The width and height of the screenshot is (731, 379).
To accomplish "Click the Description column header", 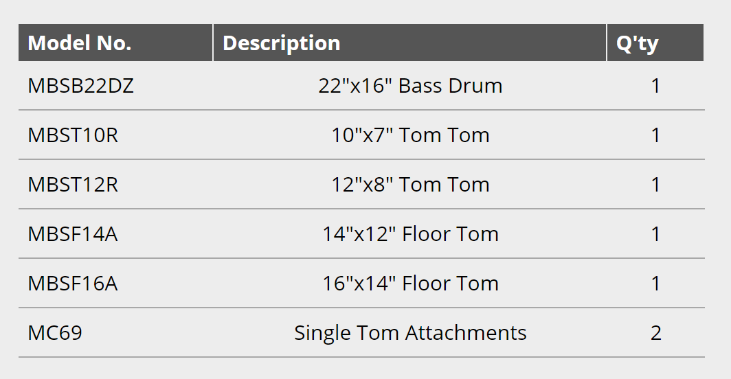I will tap(282, 43).
